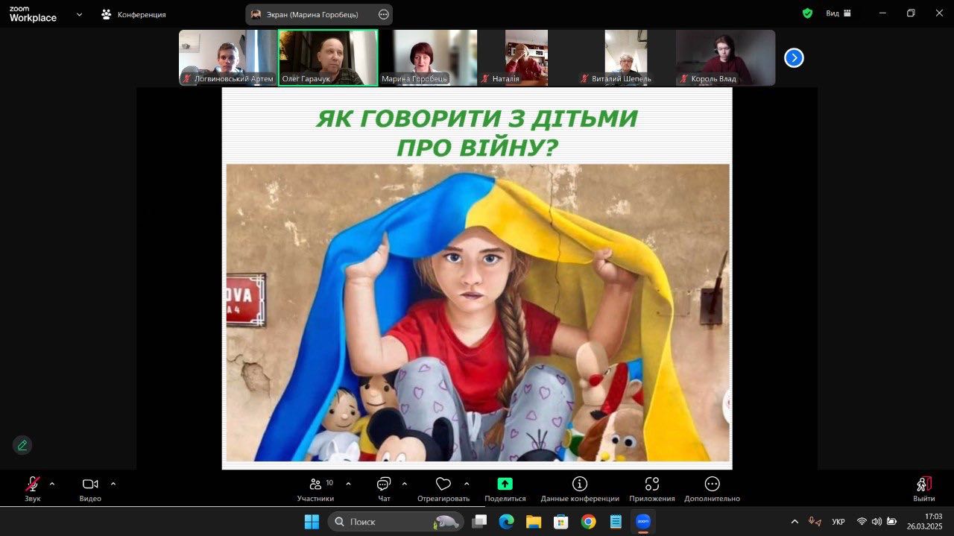Viewport: 954px width, 536px height.
Task: Click the annotation pencil icon
Action: pyautogui.click(x=22, y=445)
